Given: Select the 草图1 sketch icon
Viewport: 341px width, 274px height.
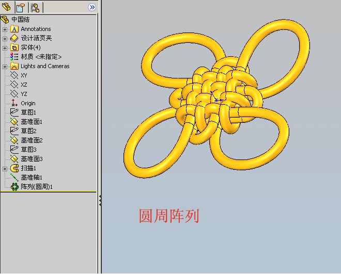Looking at the screenshot, I should (14, 112).
